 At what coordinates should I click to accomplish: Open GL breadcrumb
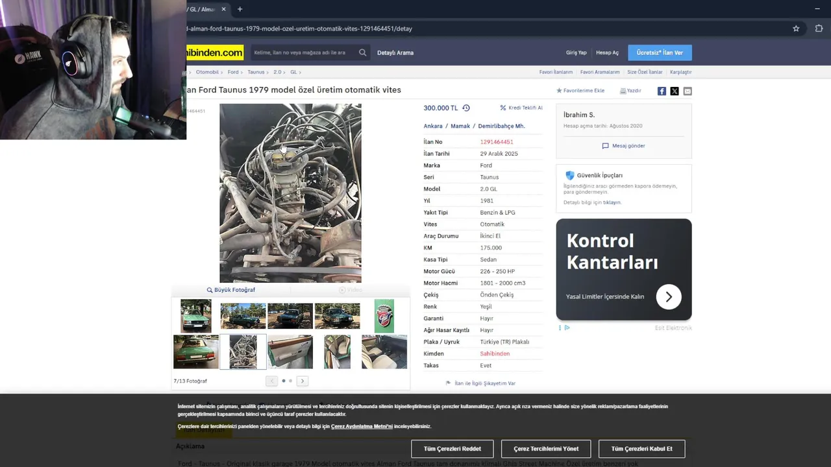click(293, 72)
